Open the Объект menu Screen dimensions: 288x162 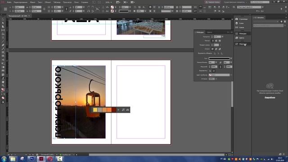(48, 2)
